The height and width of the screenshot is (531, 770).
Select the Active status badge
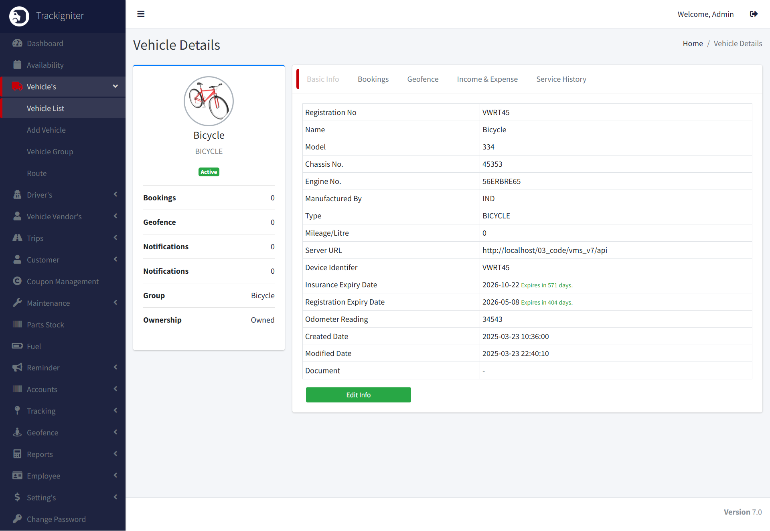pyautogui.click(x=209, y=172)
